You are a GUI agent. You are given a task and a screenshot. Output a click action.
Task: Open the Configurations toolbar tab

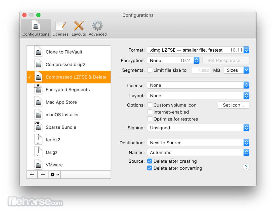coord(36,28)
